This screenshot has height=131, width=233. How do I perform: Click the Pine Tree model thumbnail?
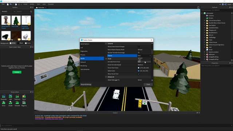[16, 20]
